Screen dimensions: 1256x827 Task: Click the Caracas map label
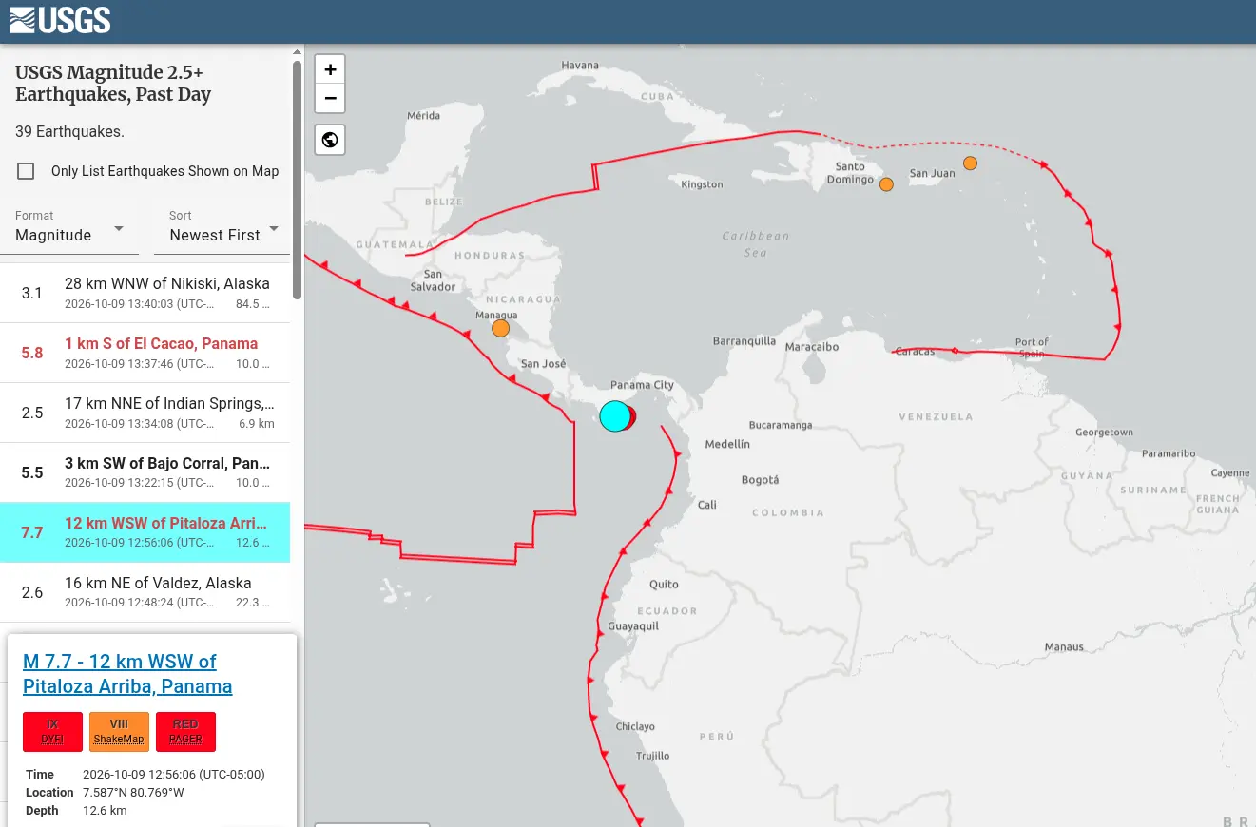click(915, 352)
